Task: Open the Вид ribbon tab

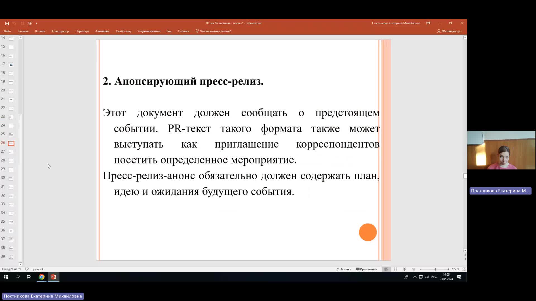Action: point(169,31)
